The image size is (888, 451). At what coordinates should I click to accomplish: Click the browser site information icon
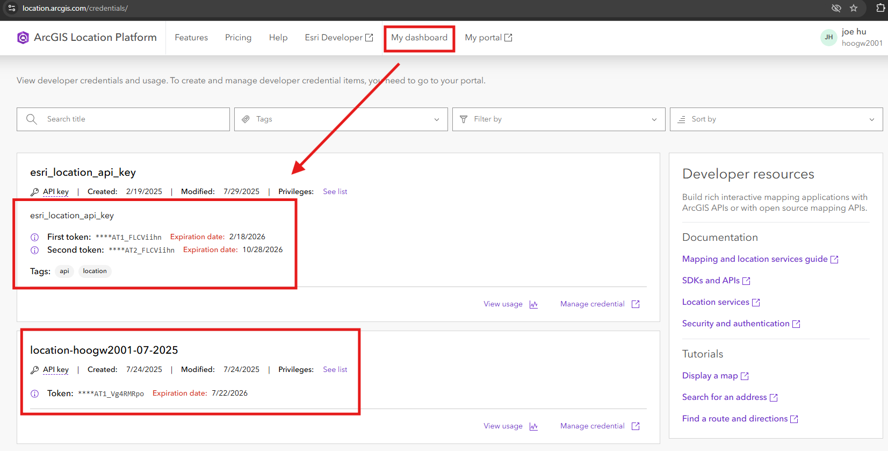point(12,8)
